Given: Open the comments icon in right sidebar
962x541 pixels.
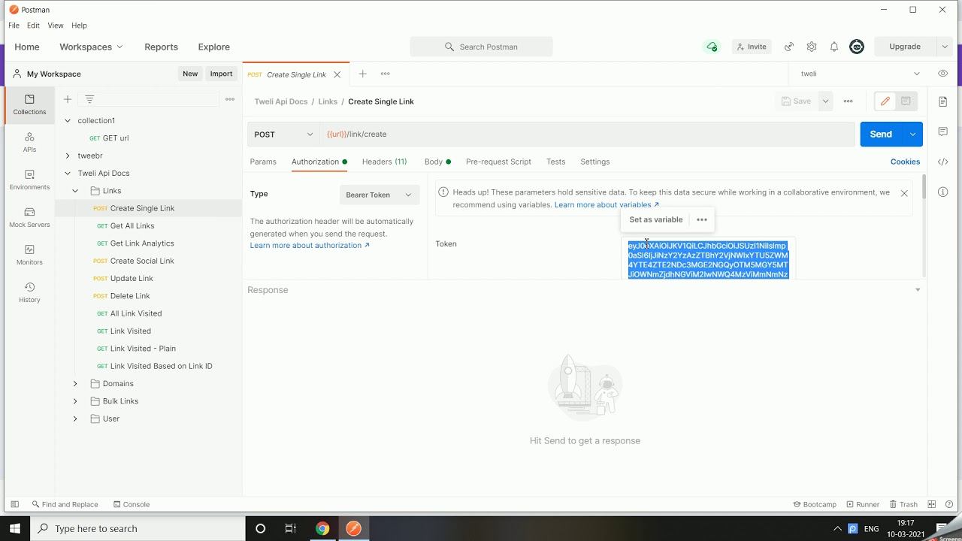Looking at the screenshot, I should (x=943, y=131).
